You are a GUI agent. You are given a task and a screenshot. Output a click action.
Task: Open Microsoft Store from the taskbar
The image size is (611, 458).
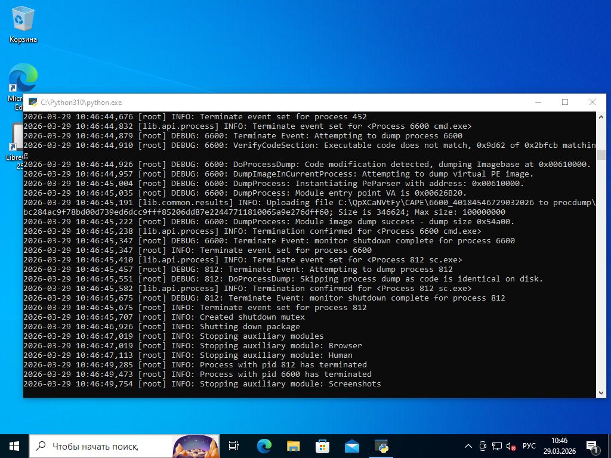pos(322,445)
